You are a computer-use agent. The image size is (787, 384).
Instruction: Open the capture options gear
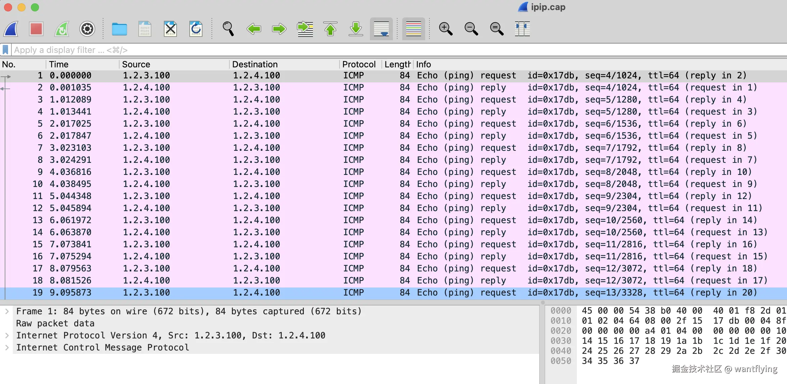(x=87, y=29)
